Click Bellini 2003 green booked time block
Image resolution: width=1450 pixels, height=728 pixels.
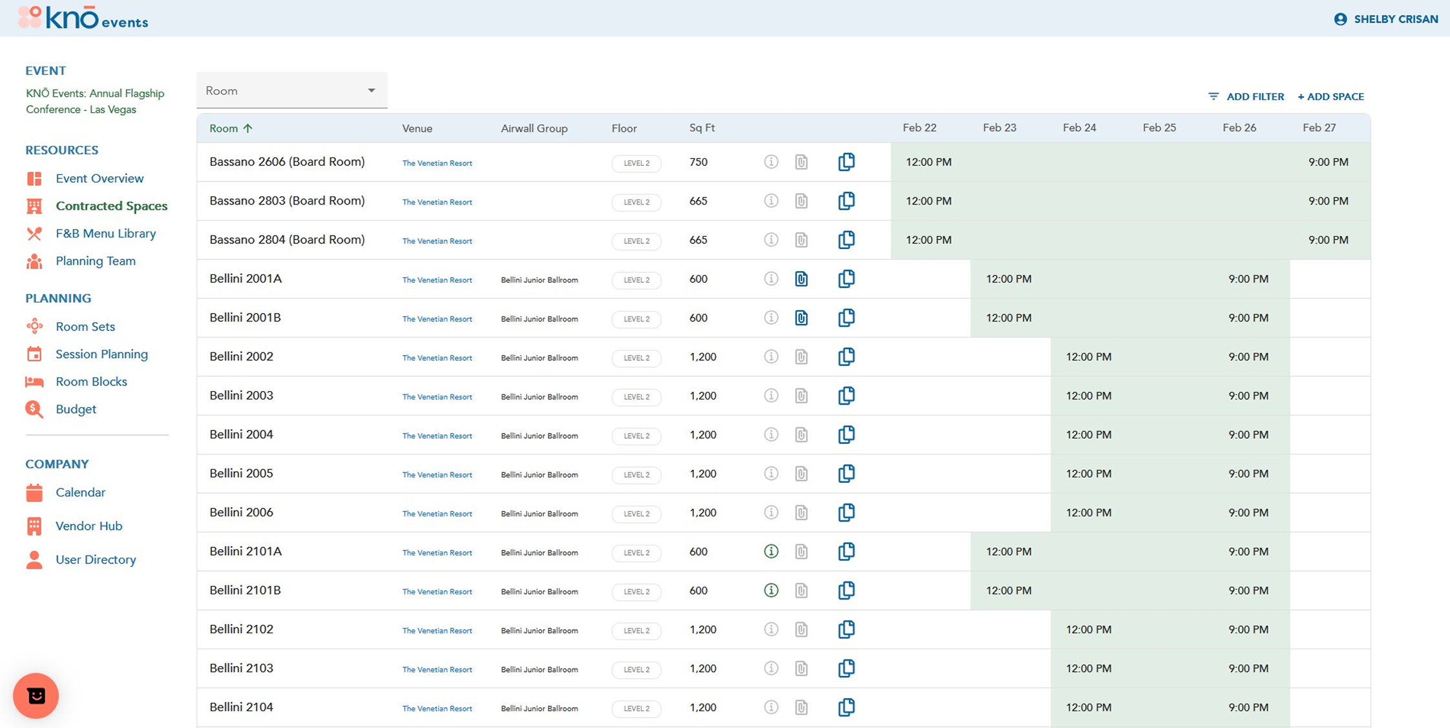tap(1170, 396)
